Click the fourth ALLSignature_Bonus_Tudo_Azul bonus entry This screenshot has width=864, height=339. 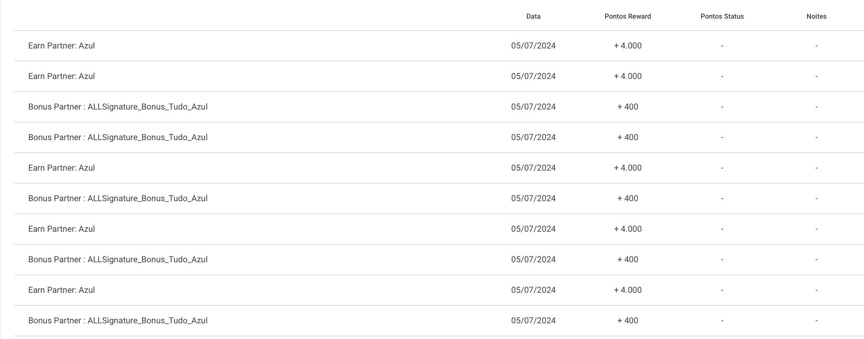click(439, 260)
